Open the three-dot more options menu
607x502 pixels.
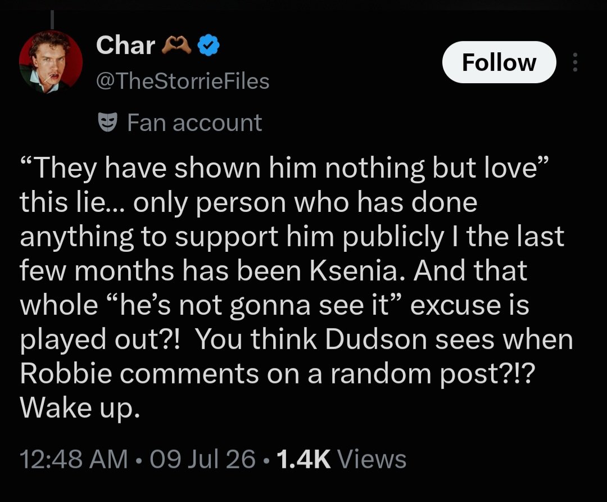[575, 62]
